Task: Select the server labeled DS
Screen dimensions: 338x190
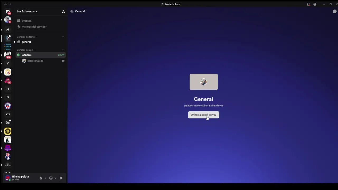Action: point(8,122)
